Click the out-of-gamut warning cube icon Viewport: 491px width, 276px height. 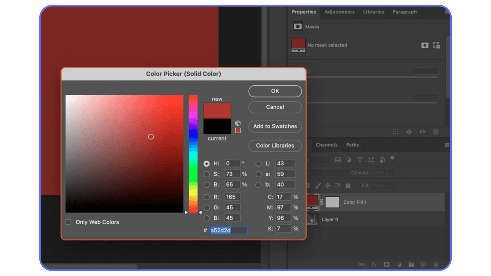(x=238, y=123)
